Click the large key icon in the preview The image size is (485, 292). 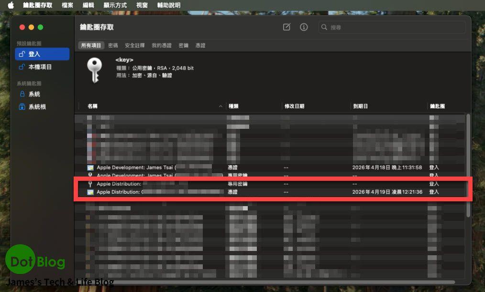coord(94,71)
